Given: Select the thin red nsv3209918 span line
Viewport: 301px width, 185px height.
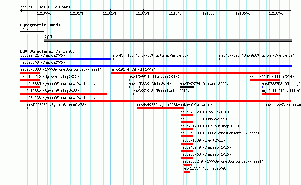Looking at the screenshot, I should click(x=186, y=80).
